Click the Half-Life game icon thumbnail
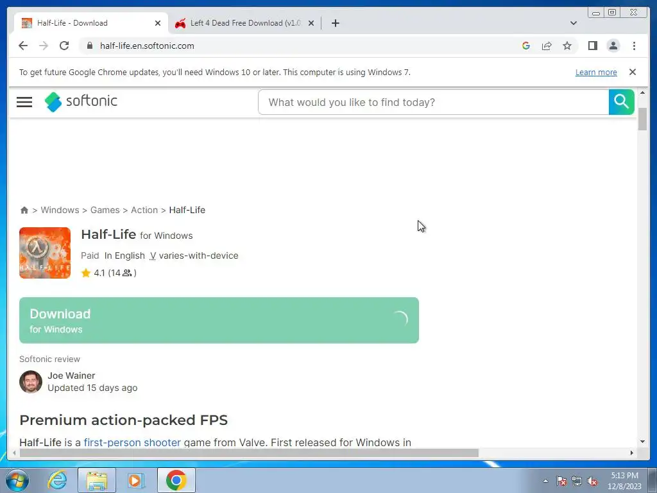Screen dimensions: 657x493 [45, 253]
